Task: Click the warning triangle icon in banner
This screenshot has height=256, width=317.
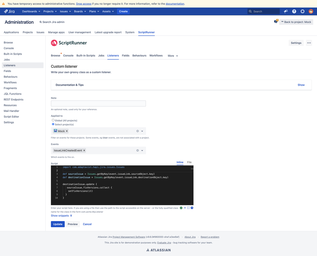Action: [x=3, y=3]
